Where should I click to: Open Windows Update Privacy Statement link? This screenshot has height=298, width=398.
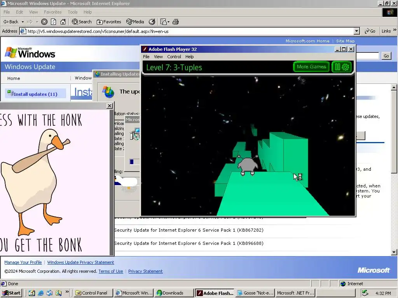pyautogui.click(x=80, y=262)
